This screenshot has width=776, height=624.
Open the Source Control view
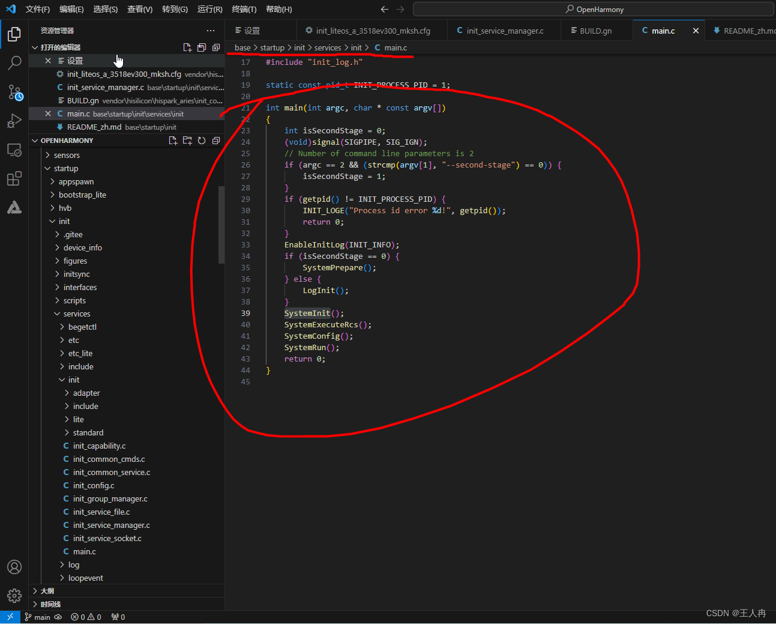[x=14, y=92]
